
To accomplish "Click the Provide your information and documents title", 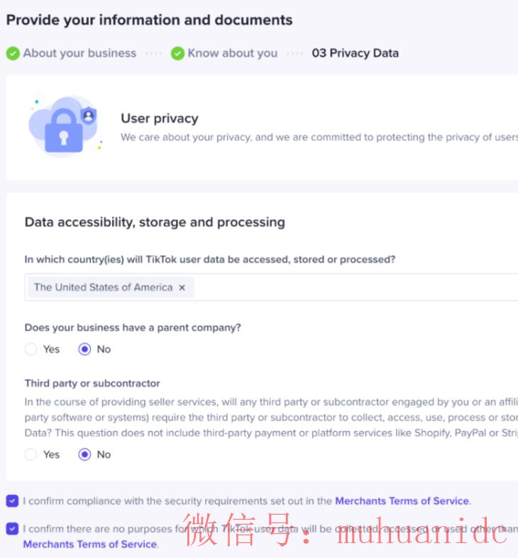I will tap(149, 20).
